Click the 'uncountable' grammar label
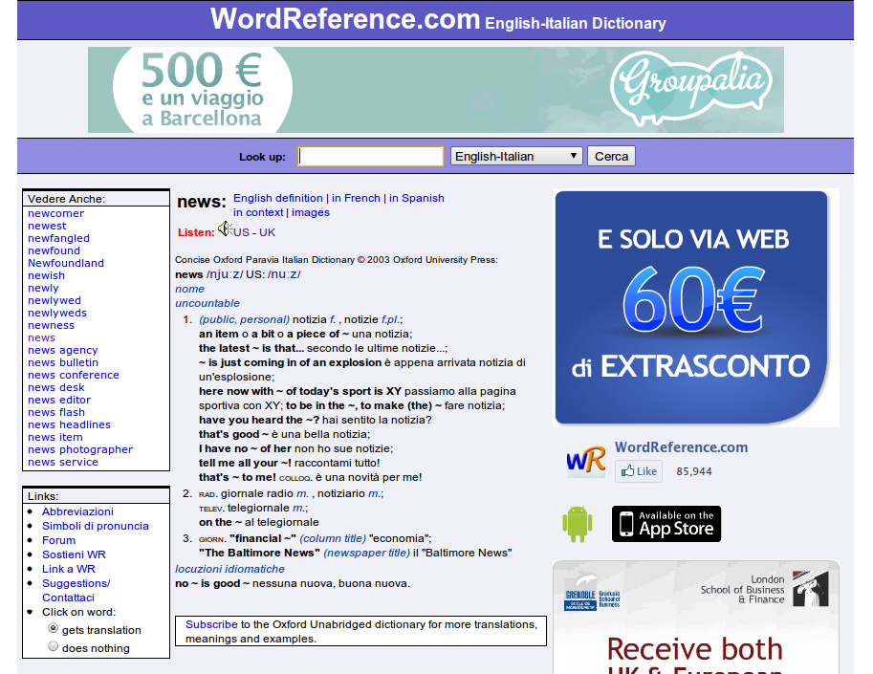The image size is (873, 674). coord(207,303)
